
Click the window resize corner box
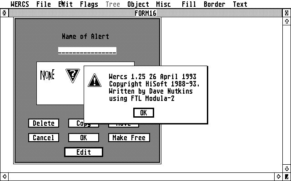287,176
